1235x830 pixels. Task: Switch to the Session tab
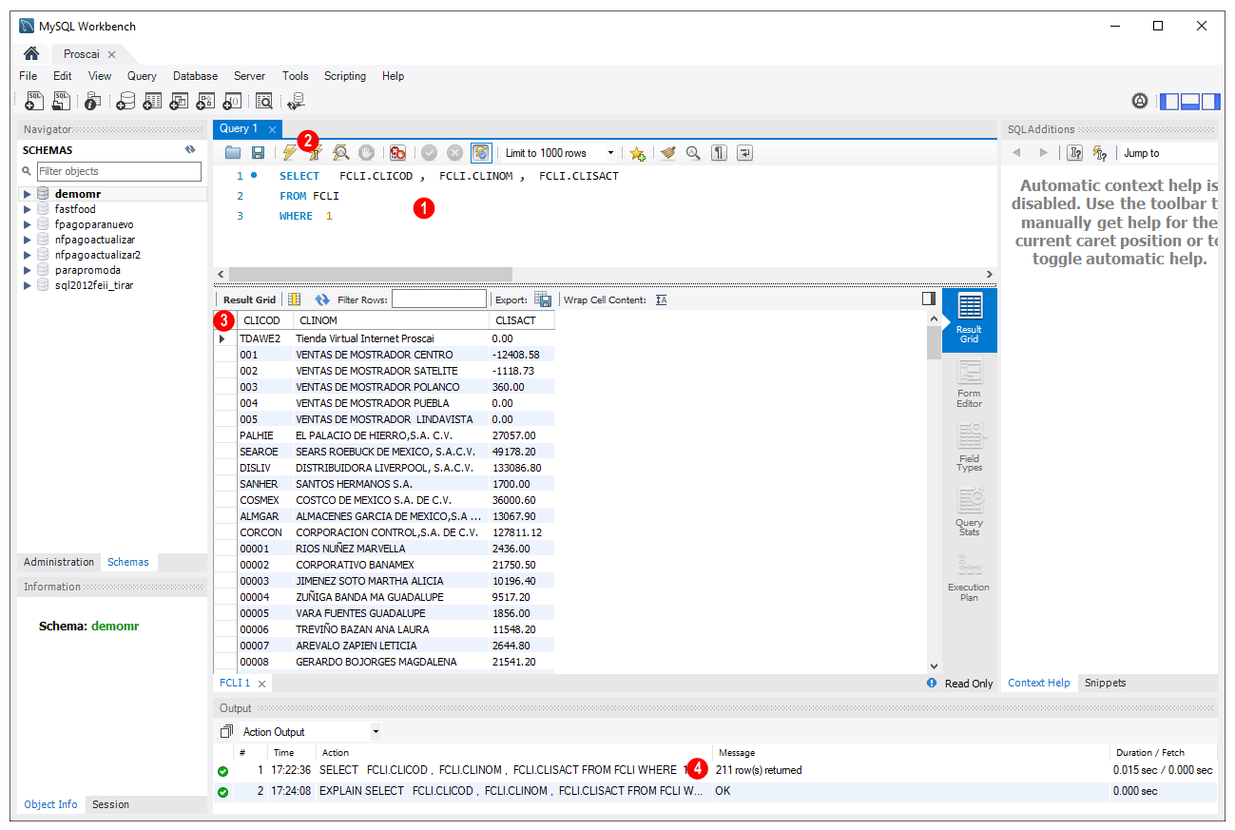pyautogui.click(x=110, y=804)
